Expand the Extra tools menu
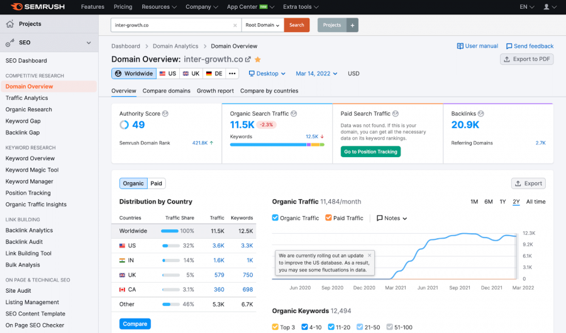Screen dimensions: 566x333 click(301, 7)
